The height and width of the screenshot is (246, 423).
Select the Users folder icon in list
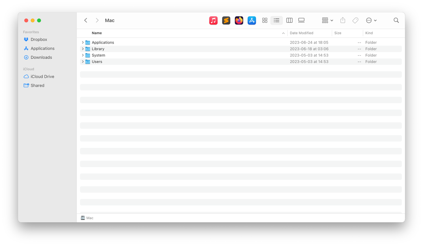(88, 62)
